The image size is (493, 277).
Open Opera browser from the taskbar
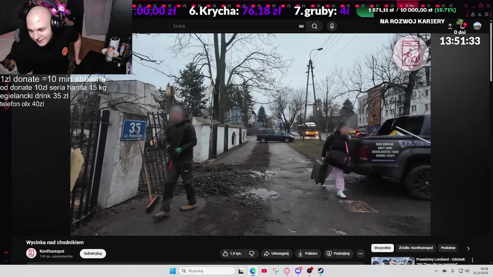pyautogui.click(x=287, y=271)
